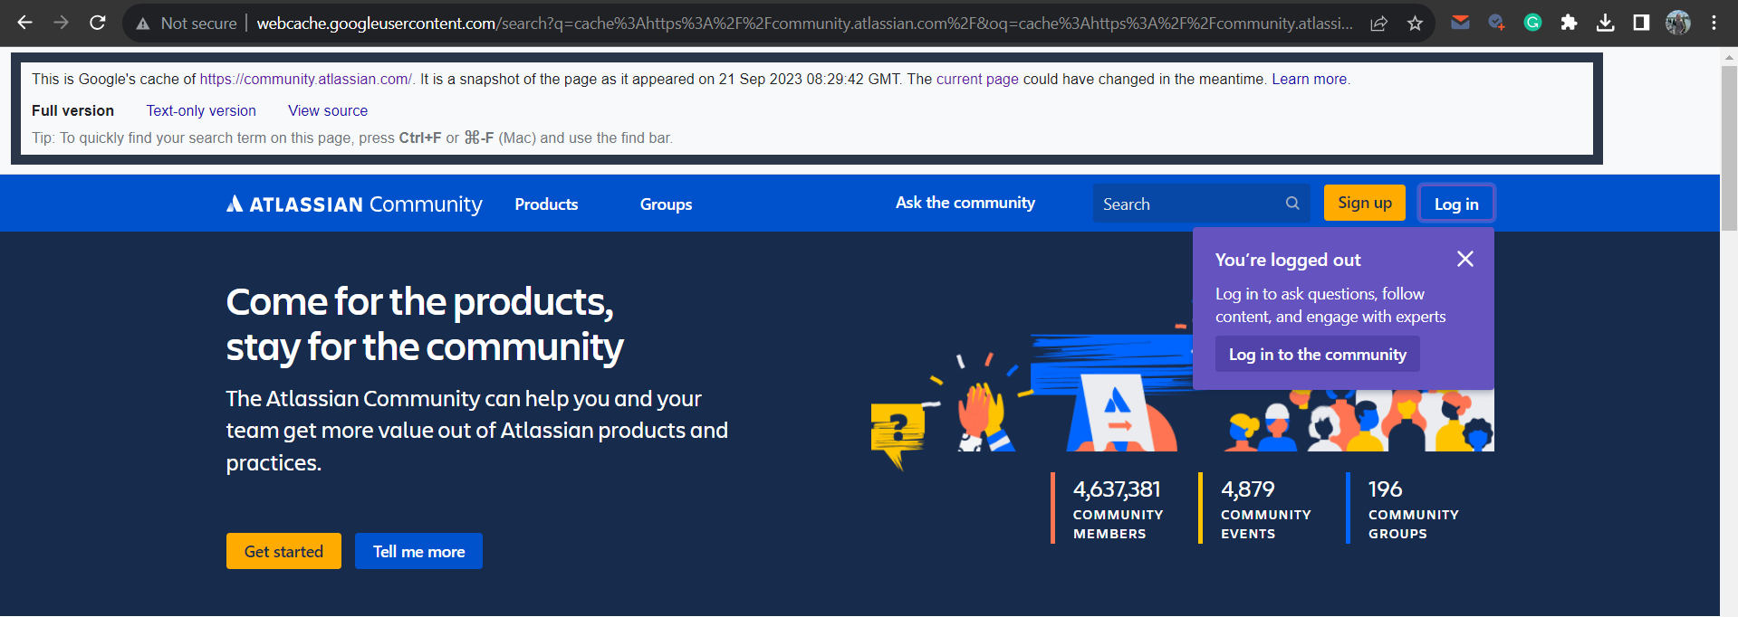The height and width of the screenshot is (617, 1738).
Task: Switch to Text-only version
Action: click(201, 110)
